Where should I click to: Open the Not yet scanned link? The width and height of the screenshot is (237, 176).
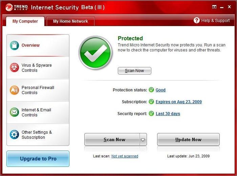point(125,156)
